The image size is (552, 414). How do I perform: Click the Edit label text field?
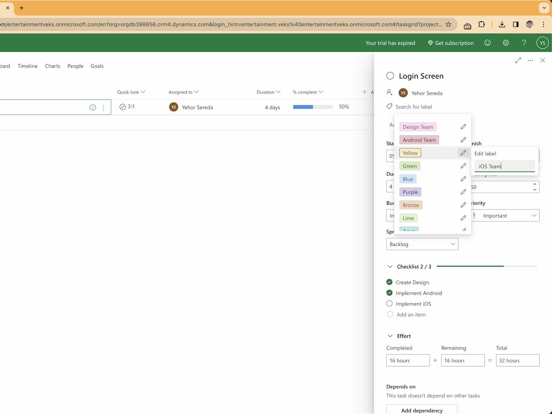click(x=505, y=166)
